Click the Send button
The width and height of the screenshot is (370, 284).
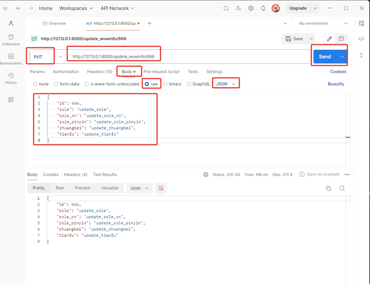pos(325,57)
